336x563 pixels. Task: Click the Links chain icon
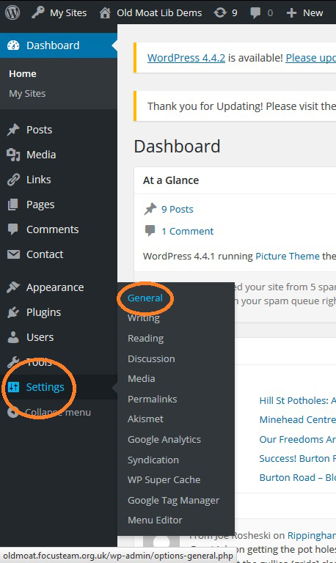pos(13,179)
